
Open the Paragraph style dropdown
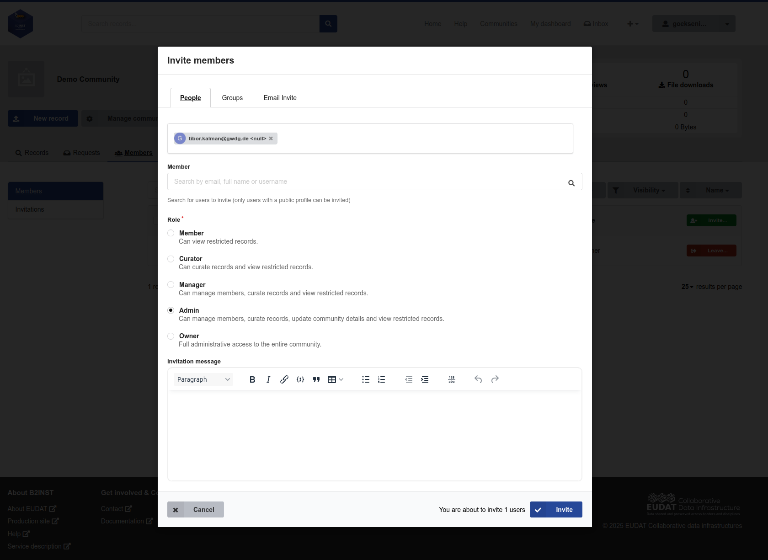(x=203, y=379)
